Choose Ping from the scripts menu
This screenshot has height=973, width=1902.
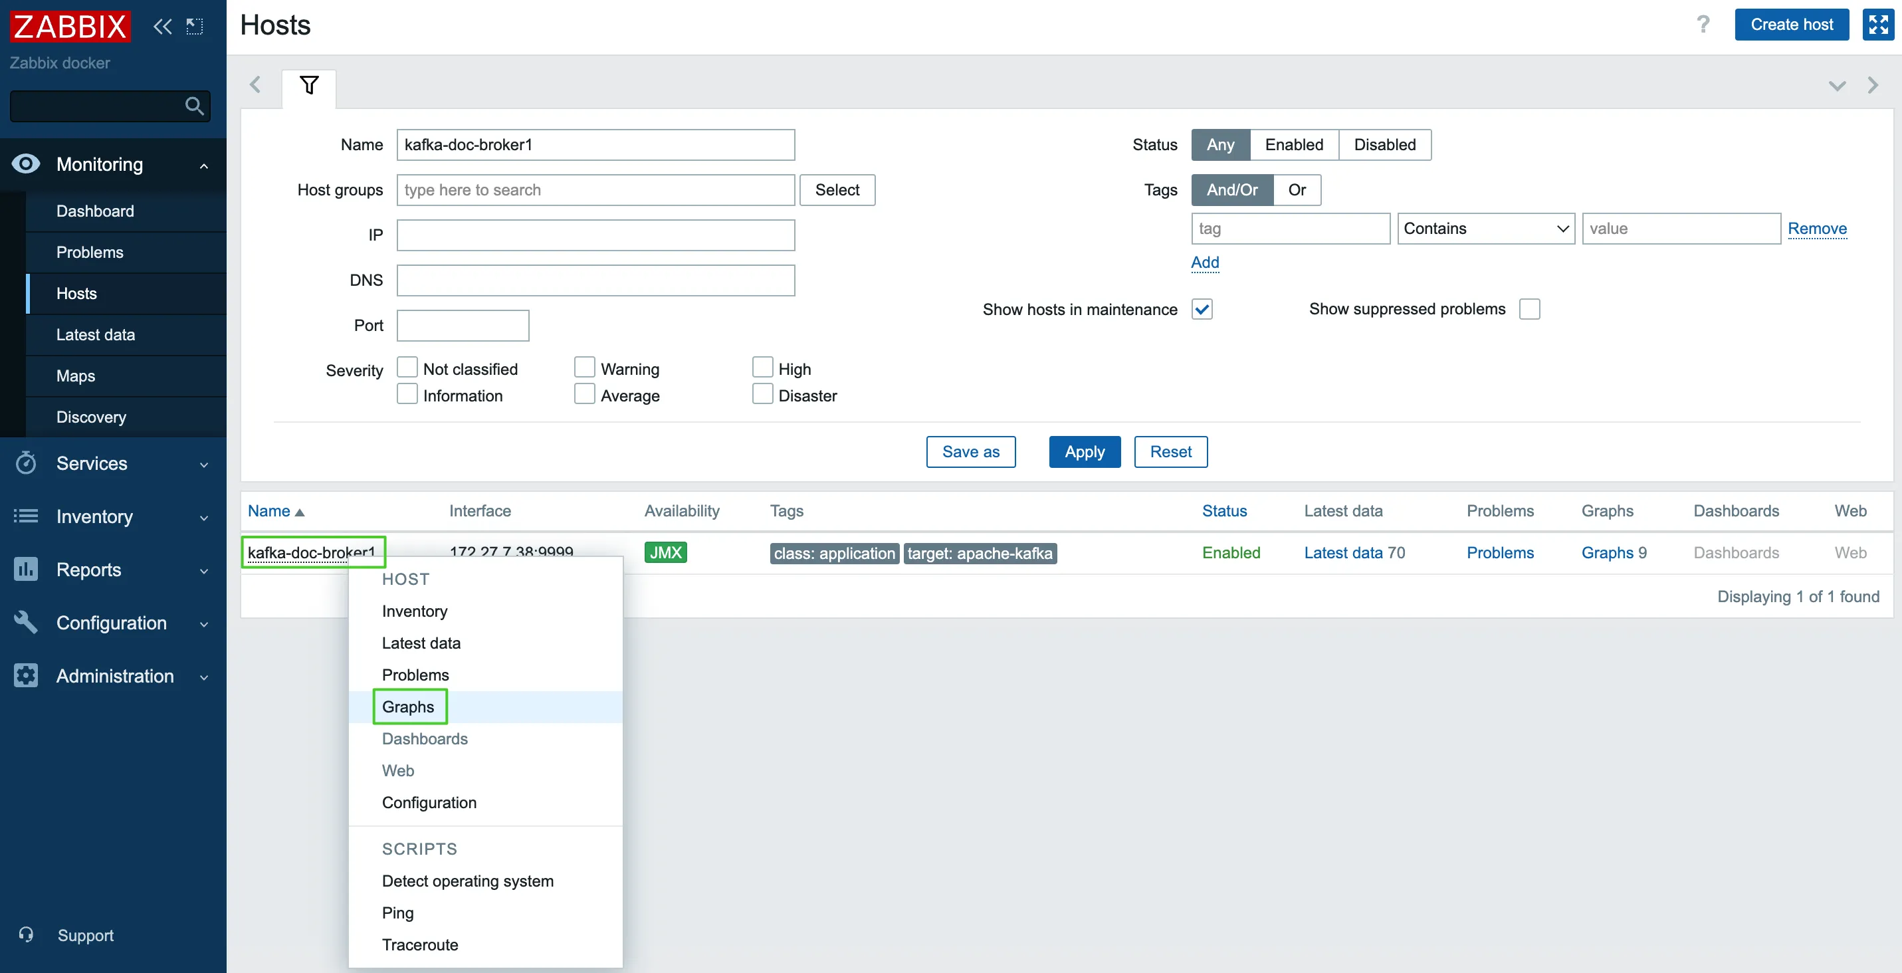click(x=398, y=913)
